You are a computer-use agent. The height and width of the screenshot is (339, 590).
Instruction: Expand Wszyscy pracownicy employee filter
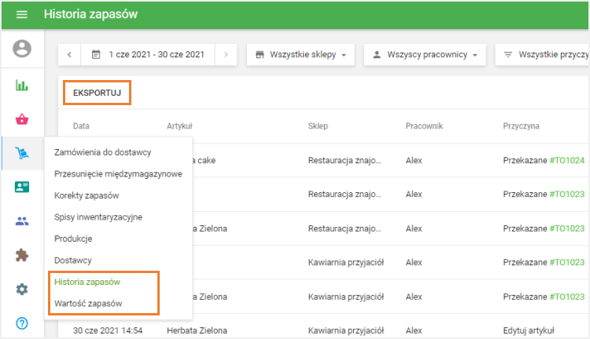pyautogui.click(x=425, y=54)
